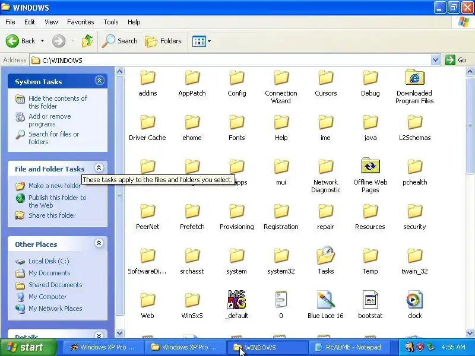The width and height of the screenshot is (475, 356).
Task: Select the clock media file
Action: pyautogui.click(x=414, y=305)
